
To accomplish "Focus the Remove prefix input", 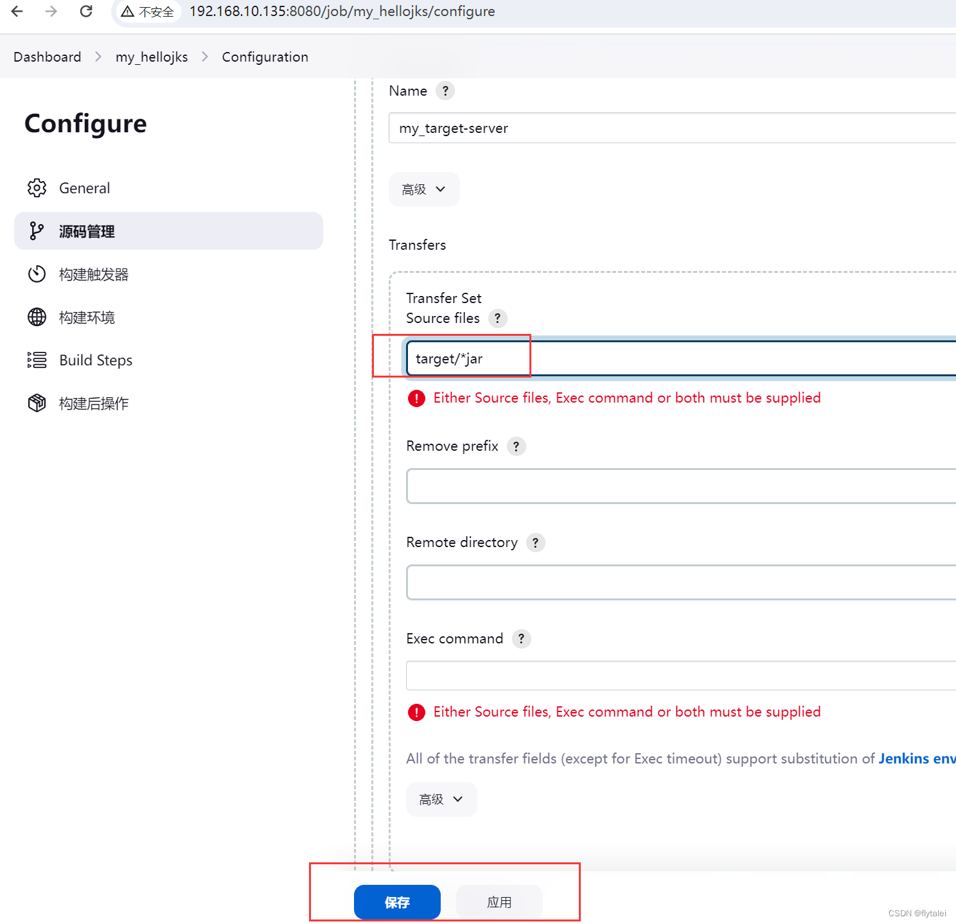I will click(681, 486).
